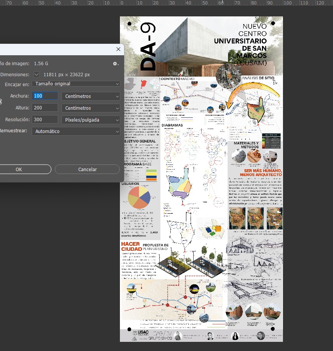Change the Resolución units from Píxeles/pulgada
This screenshot has height=351, width=333.
pyautogui.click(x=91, y=120)
